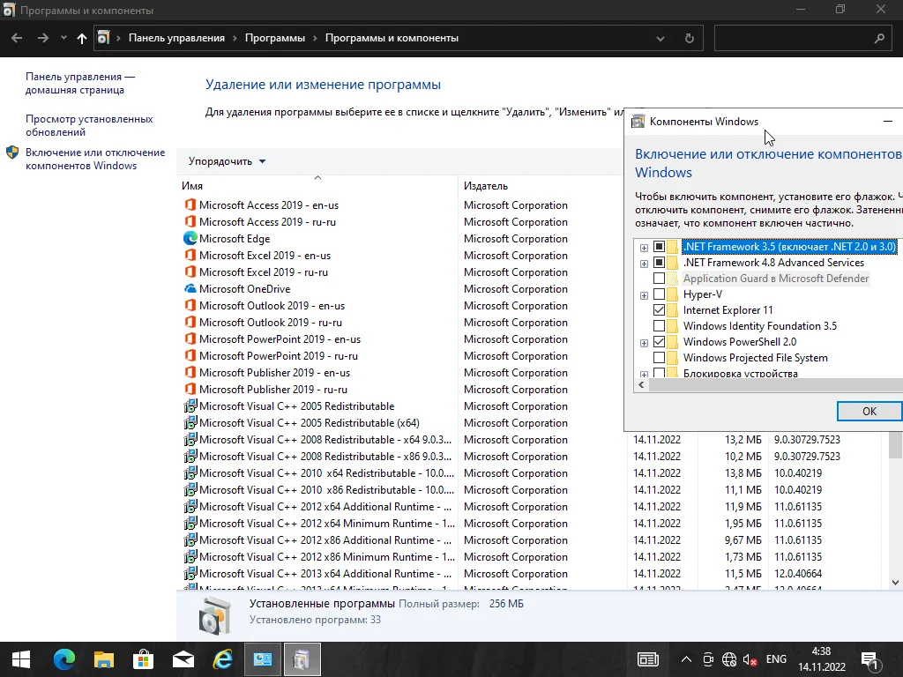The width and height of the screenshot is (903, 677).
Task: Click the Microsoft Access 2019 en-us Office icon
Action: (190, 205)
